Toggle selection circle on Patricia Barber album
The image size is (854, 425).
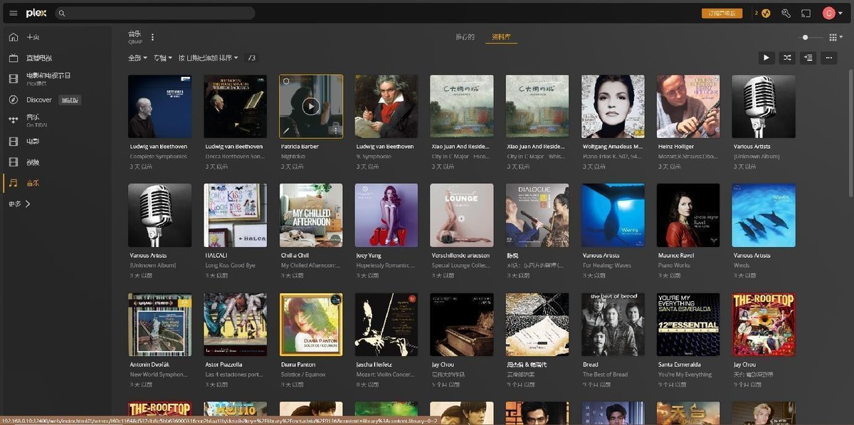click(x=286, y=81)
